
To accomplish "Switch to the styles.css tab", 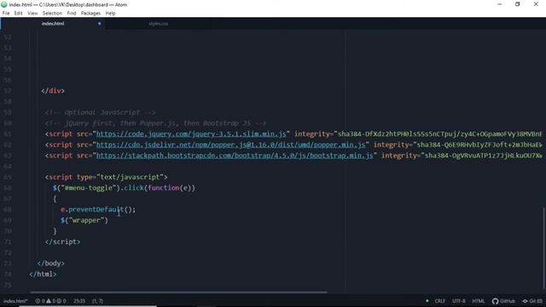I will [159, 24].
